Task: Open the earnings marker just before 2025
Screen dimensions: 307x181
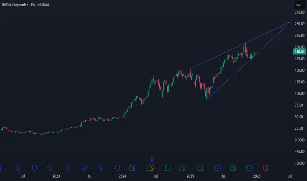Action: (181, 168)
